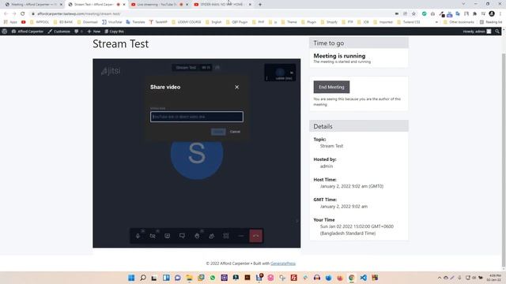
Task: Click the browser address bar
Action: (x=210, y=14)
